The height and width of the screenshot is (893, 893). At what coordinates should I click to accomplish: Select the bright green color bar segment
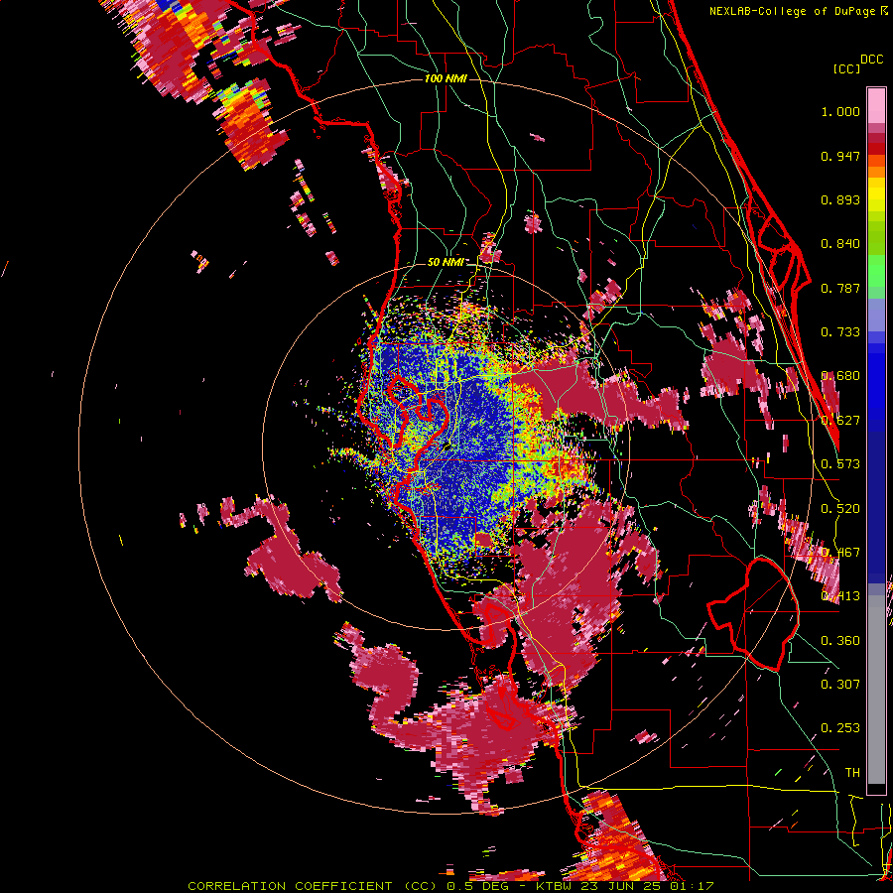[x=876, y=271]
